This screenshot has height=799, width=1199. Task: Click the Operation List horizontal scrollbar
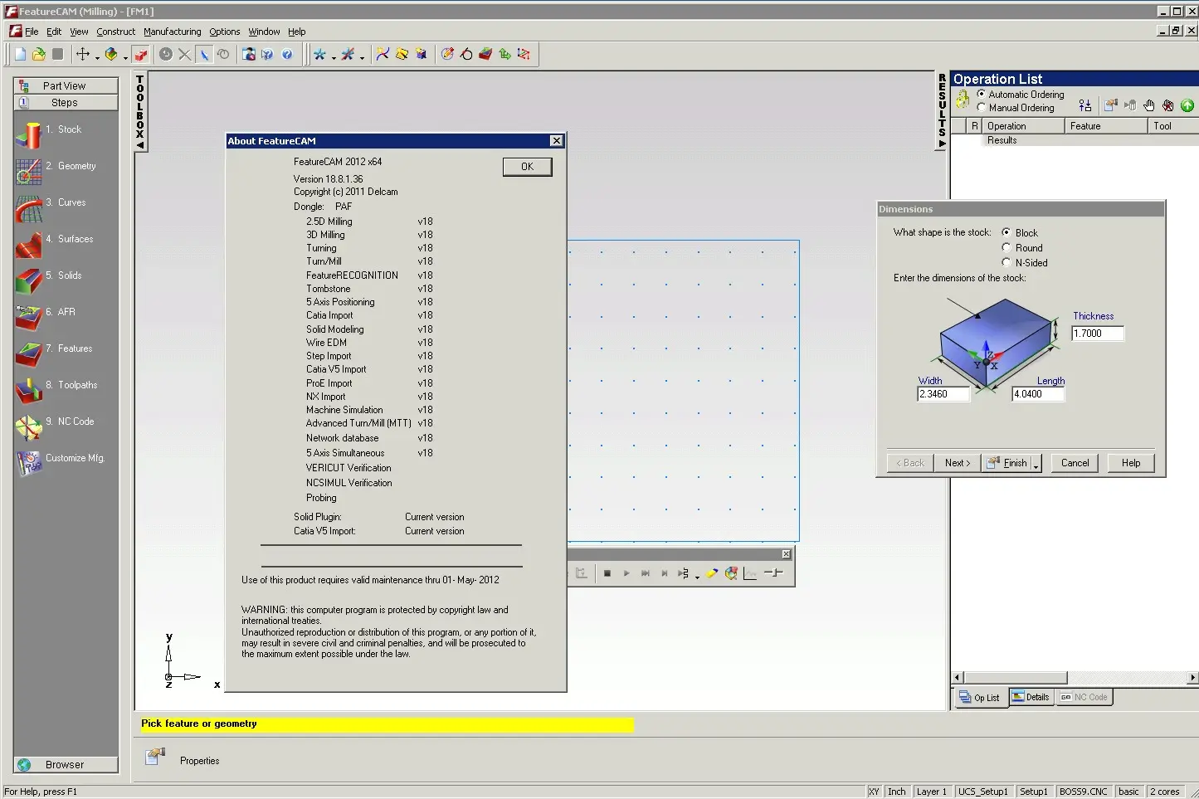1075,678
